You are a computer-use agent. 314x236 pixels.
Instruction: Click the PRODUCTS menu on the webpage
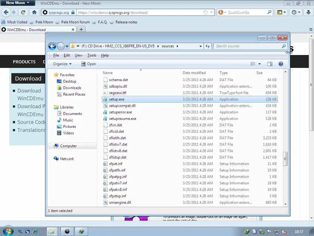(x=24, y=62)
